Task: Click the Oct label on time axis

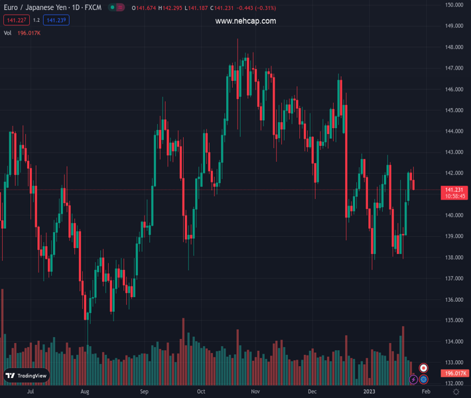Action: (201, 392)
